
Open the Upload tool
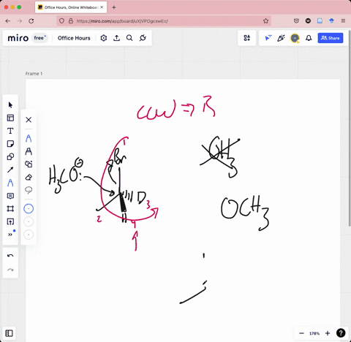[x=10, y=221]
